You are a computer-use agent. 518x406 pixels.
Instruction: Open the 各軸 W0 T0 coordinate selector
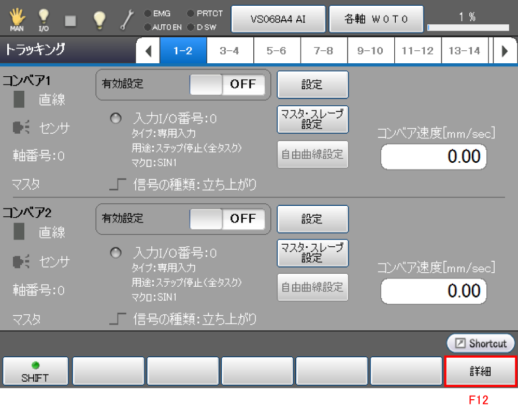[x=377, y=19]
